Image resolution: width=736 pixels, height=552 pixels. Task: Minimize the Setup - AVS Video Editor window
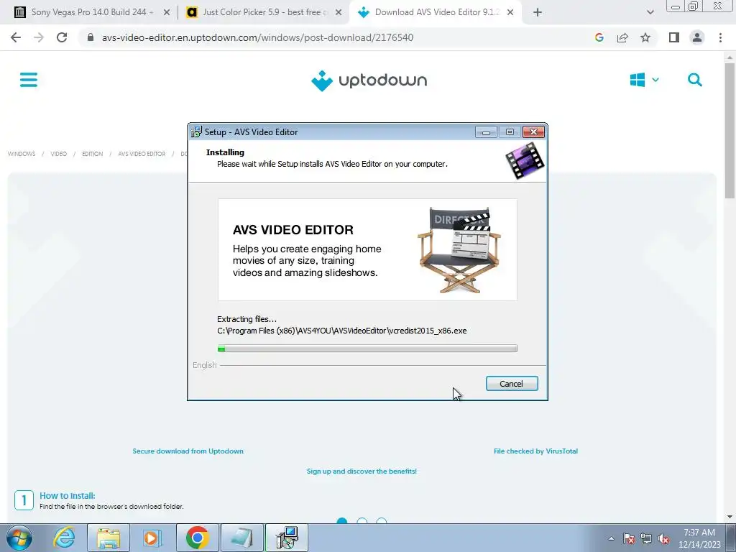point(486,132)
